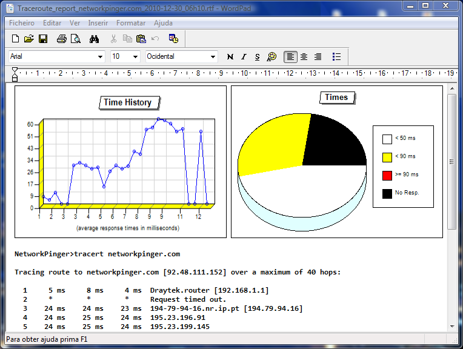The width and height of the screenshot is (463, 349).
Task: Click the Time History chart title
Action: [129, 103]
